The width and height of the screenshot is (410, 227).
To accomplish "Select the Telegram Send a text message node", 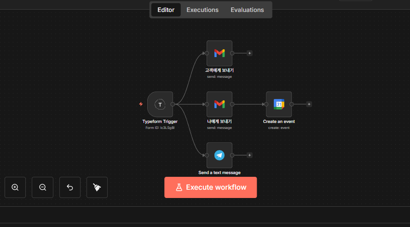I will 219,155.
